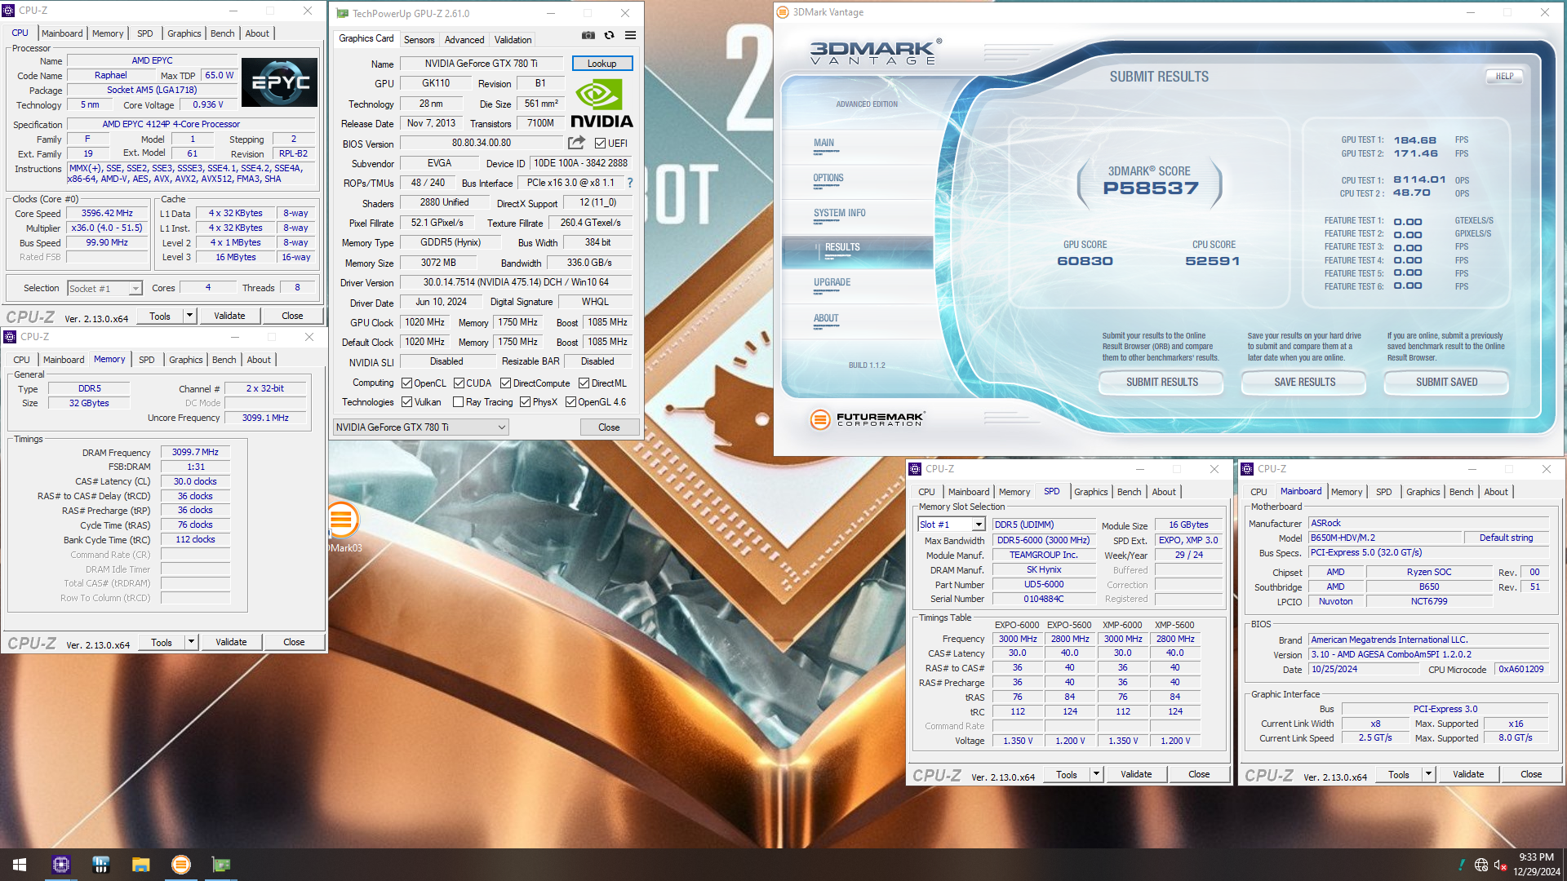Open HWiNFO icon in taskbar
The image size is (1567, 881).
[101, 865]
